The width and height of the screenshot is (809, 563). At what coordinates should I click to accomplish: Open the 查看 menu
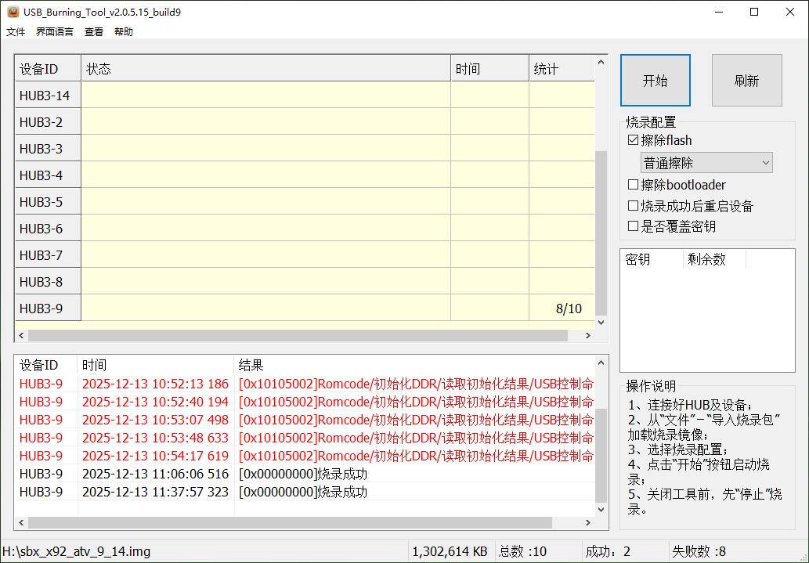[x=93, y=31]
